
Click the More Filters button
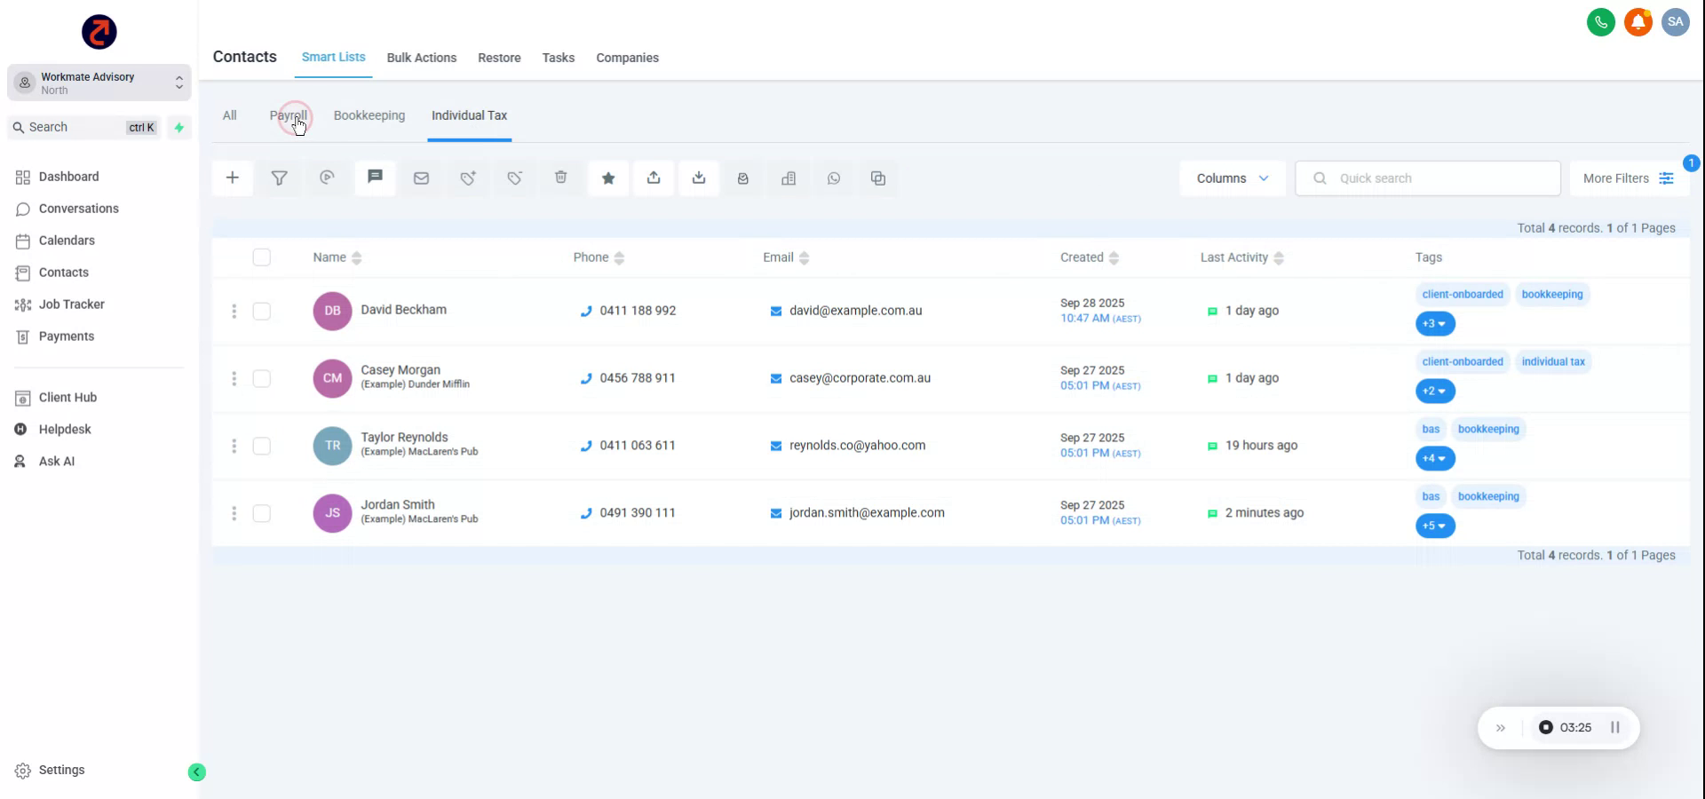click(1625, 178)
